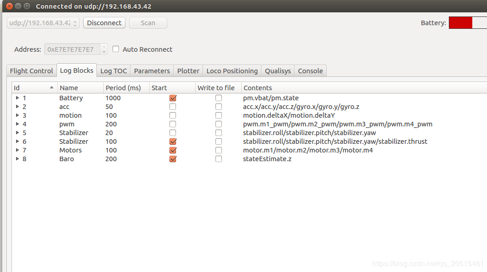Image resolution: width=487 pixels, height=272 pixels.
Task: Enable Write to file for Motors block
Action: point(219,150)
